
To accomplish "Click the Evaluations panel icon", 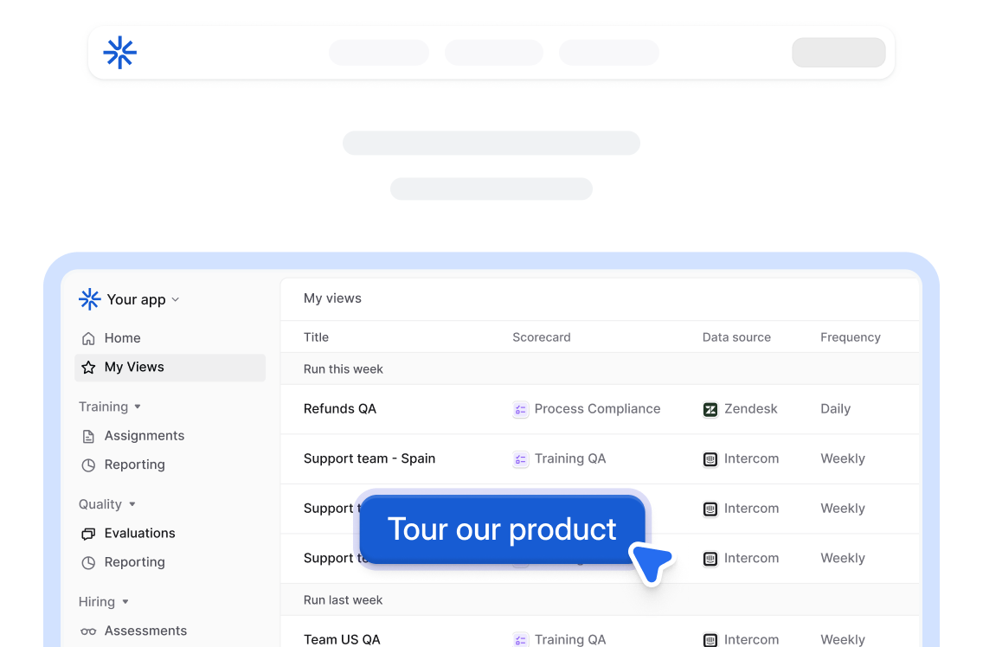I will (x=88, y=533).
